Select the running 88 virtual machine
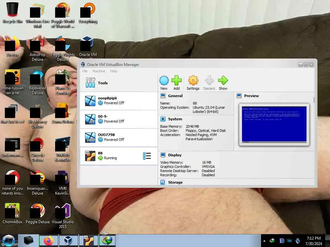Screen dimensions: 330x247 click(119, 156)
